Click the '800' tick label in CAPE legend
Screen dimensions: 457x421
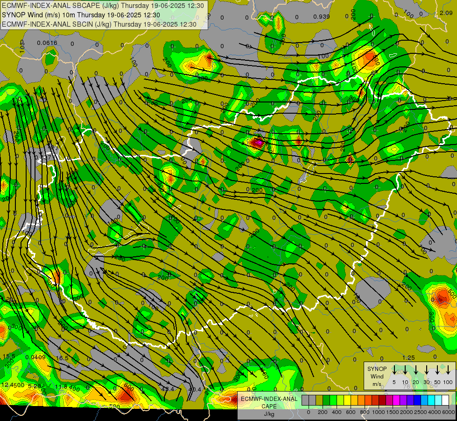[x=365, y=412]
